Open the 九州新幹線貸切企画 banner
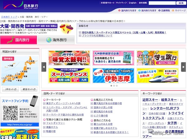 click(113, 58)
